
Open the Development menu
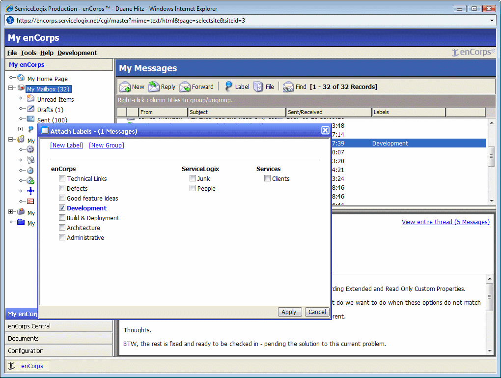[77, 53]
